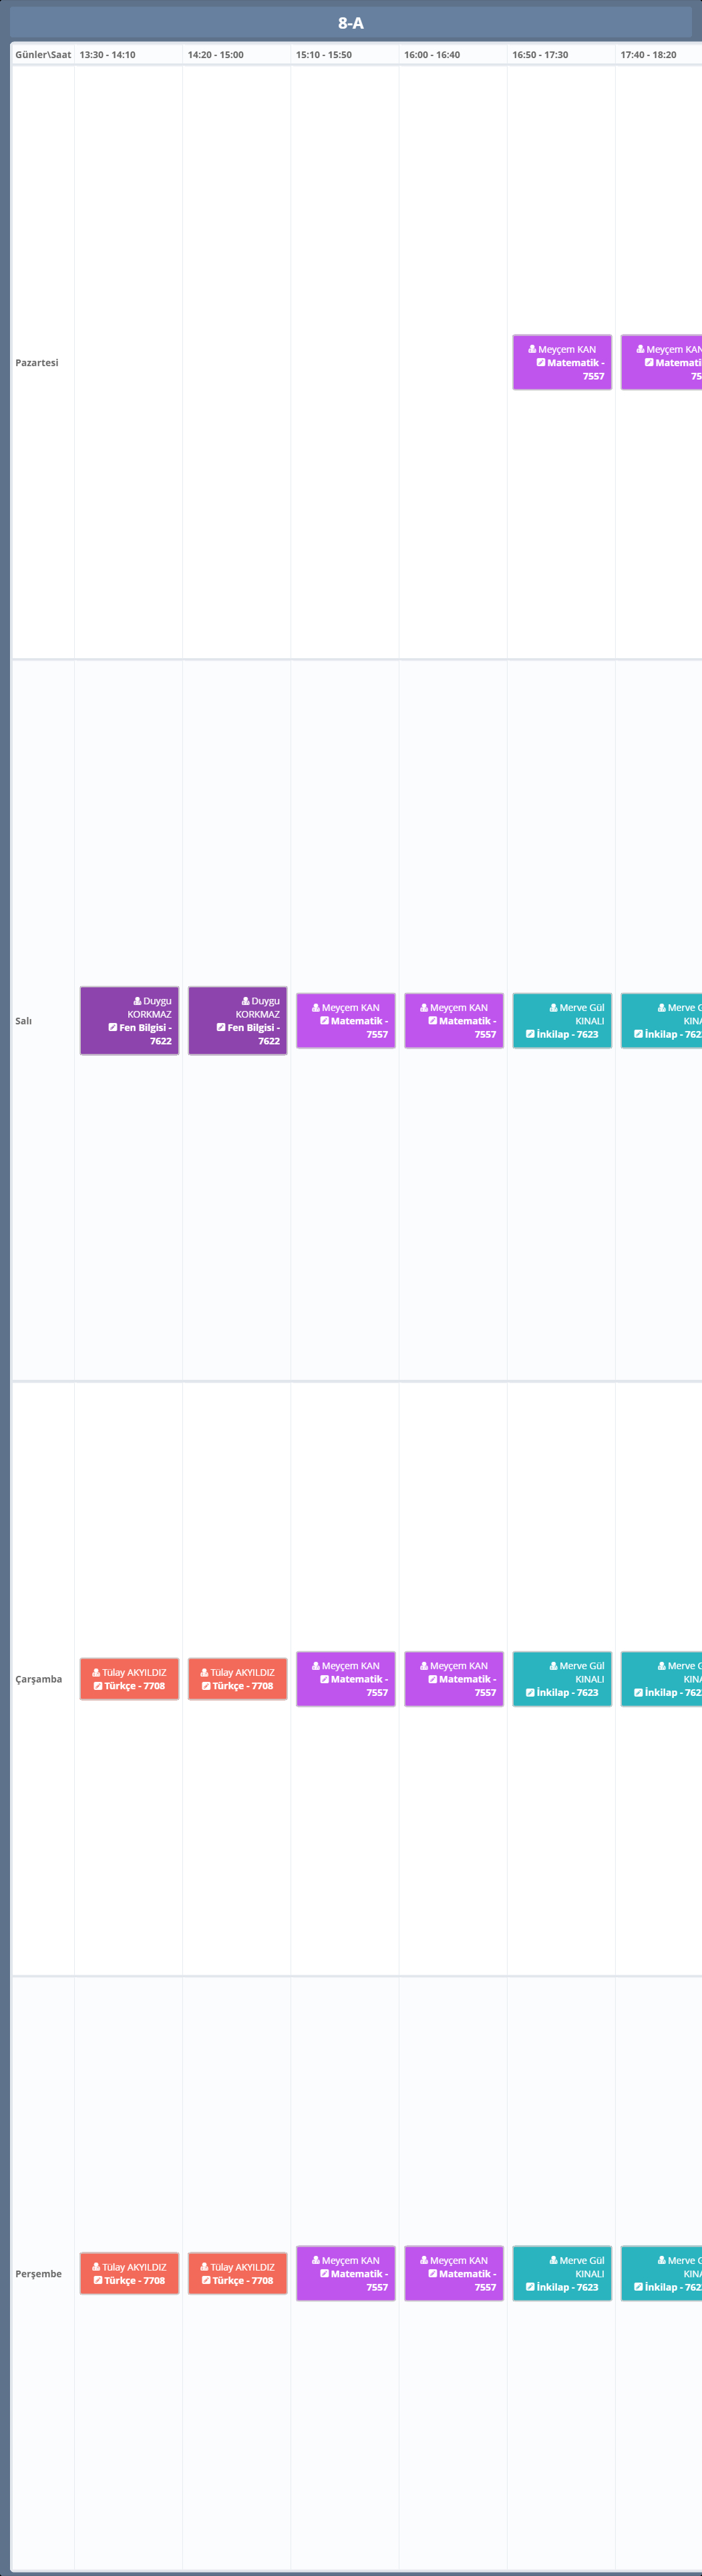The width and height of the screenshot is (702, 2576).
Task: Select the Perşembe day label
Action: click(38, 2273)
